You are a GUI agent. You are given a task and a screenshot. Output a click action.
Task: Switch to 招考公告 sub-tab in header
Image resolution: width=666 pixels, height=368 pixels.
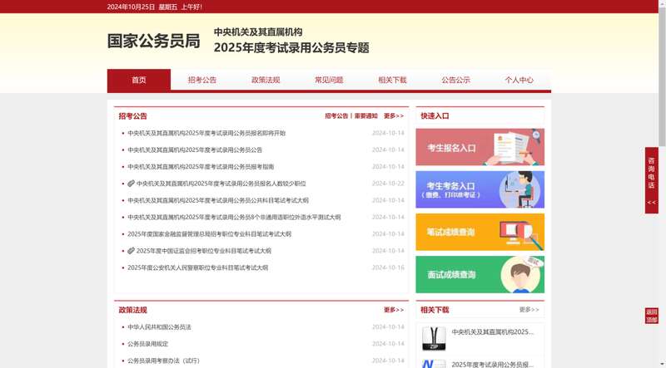pos(336,116)
